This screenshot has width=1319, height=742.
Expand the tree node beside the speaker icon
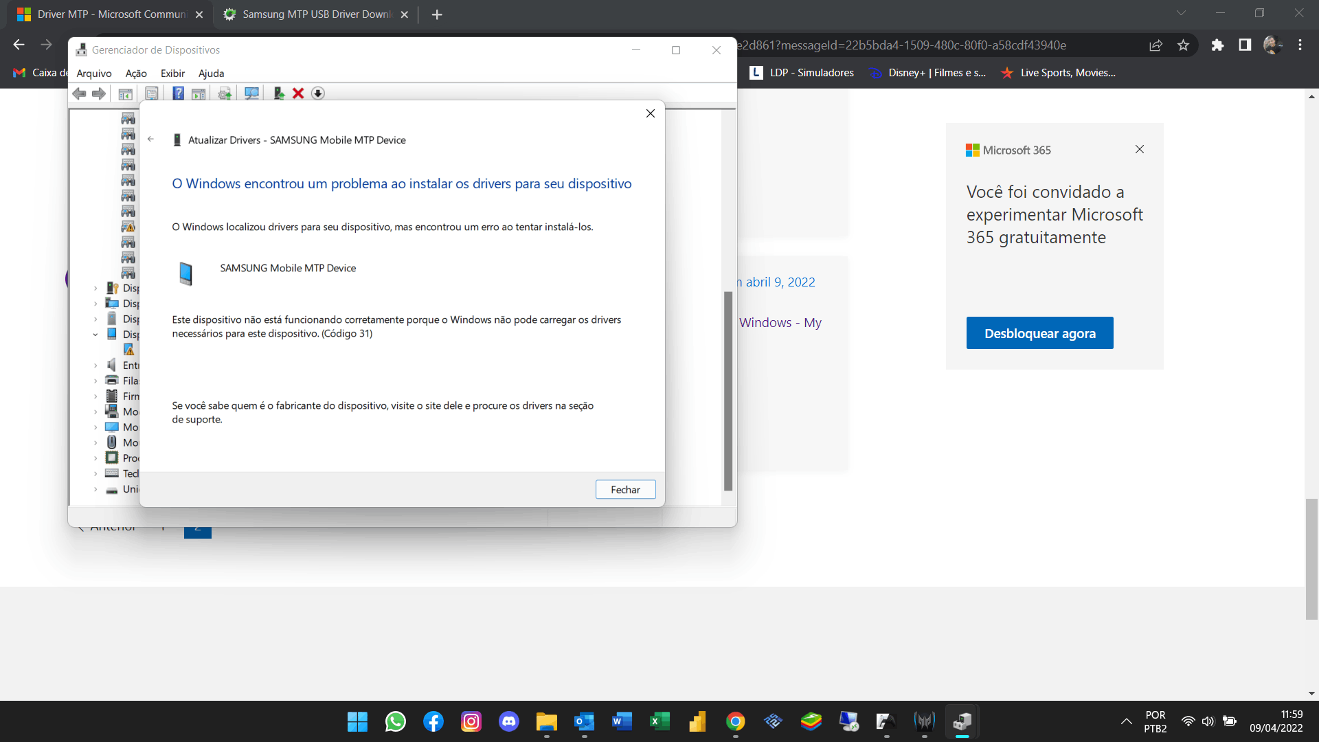tap(95, 366)
